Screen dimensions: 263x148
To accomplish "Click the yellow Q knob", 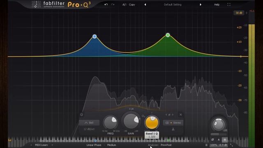I will pos(152,123).
